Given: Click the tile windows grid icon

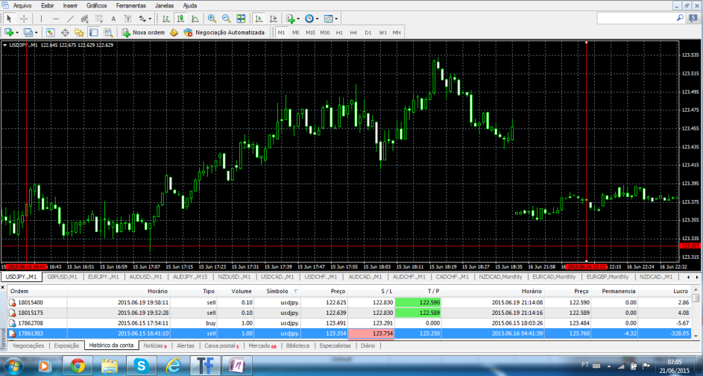Looking at the screenshot, I should click(240, 18).
